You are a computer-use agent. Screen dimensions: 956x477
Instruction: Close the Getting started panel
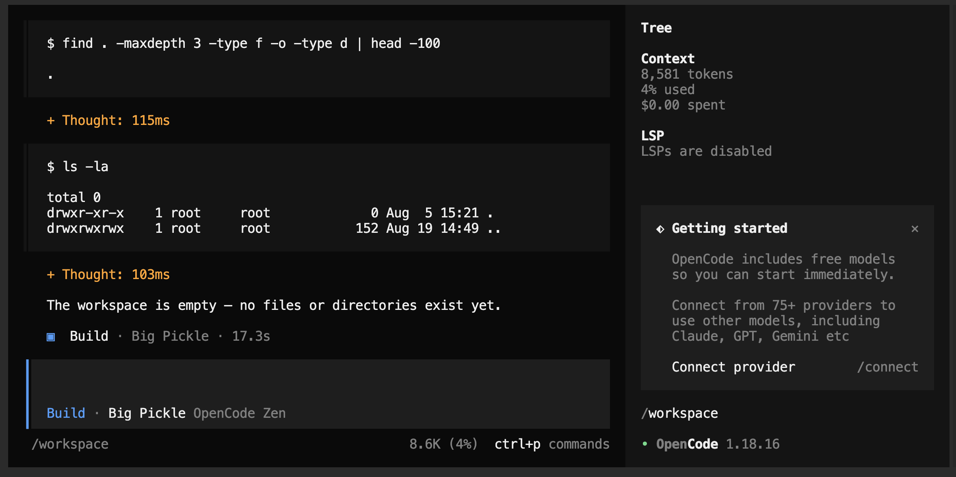[915, 229]
